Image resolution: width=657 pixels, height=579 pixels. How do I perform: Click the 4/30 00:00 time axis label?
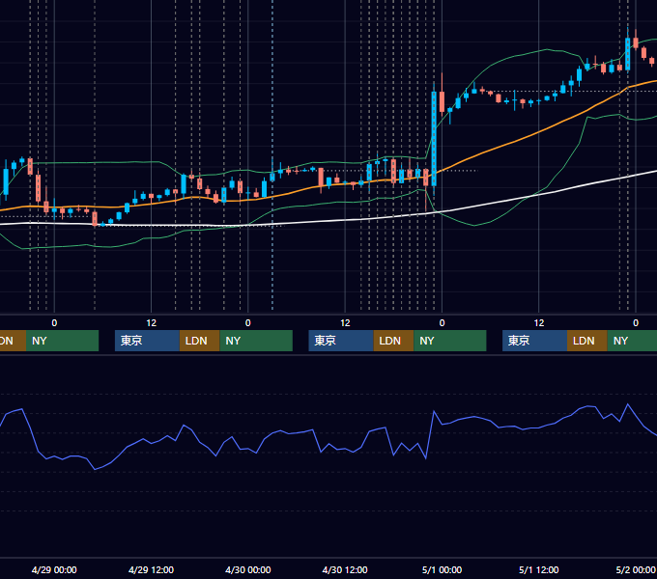pos(248,569)
